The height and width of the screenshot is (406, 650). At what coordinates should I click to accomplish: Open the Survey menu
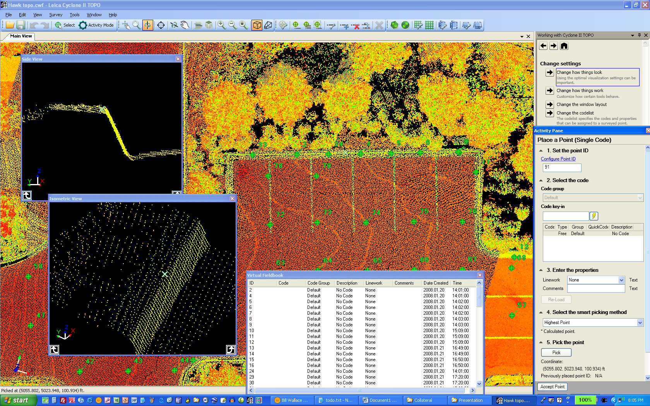pos(56,15)
